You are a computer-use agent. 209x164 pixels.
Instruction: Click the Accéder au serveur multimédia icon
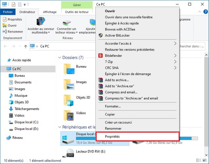[x=41, y=21]
